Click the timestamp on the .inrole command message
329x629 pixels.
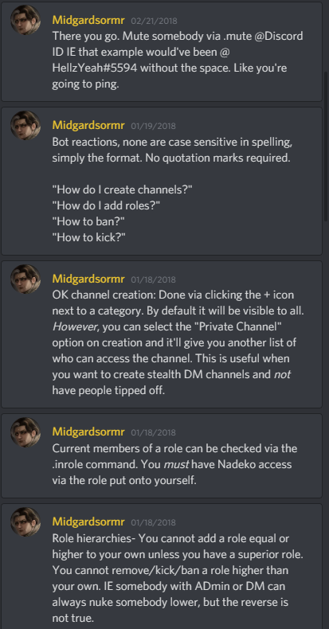point(153,433)
